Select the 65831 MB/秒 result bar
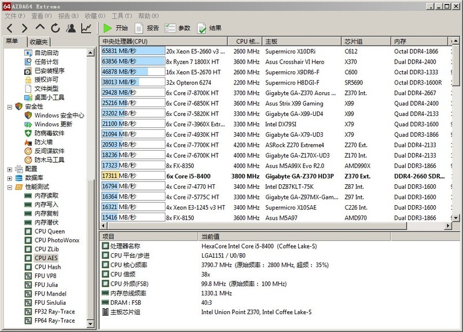 133,51
